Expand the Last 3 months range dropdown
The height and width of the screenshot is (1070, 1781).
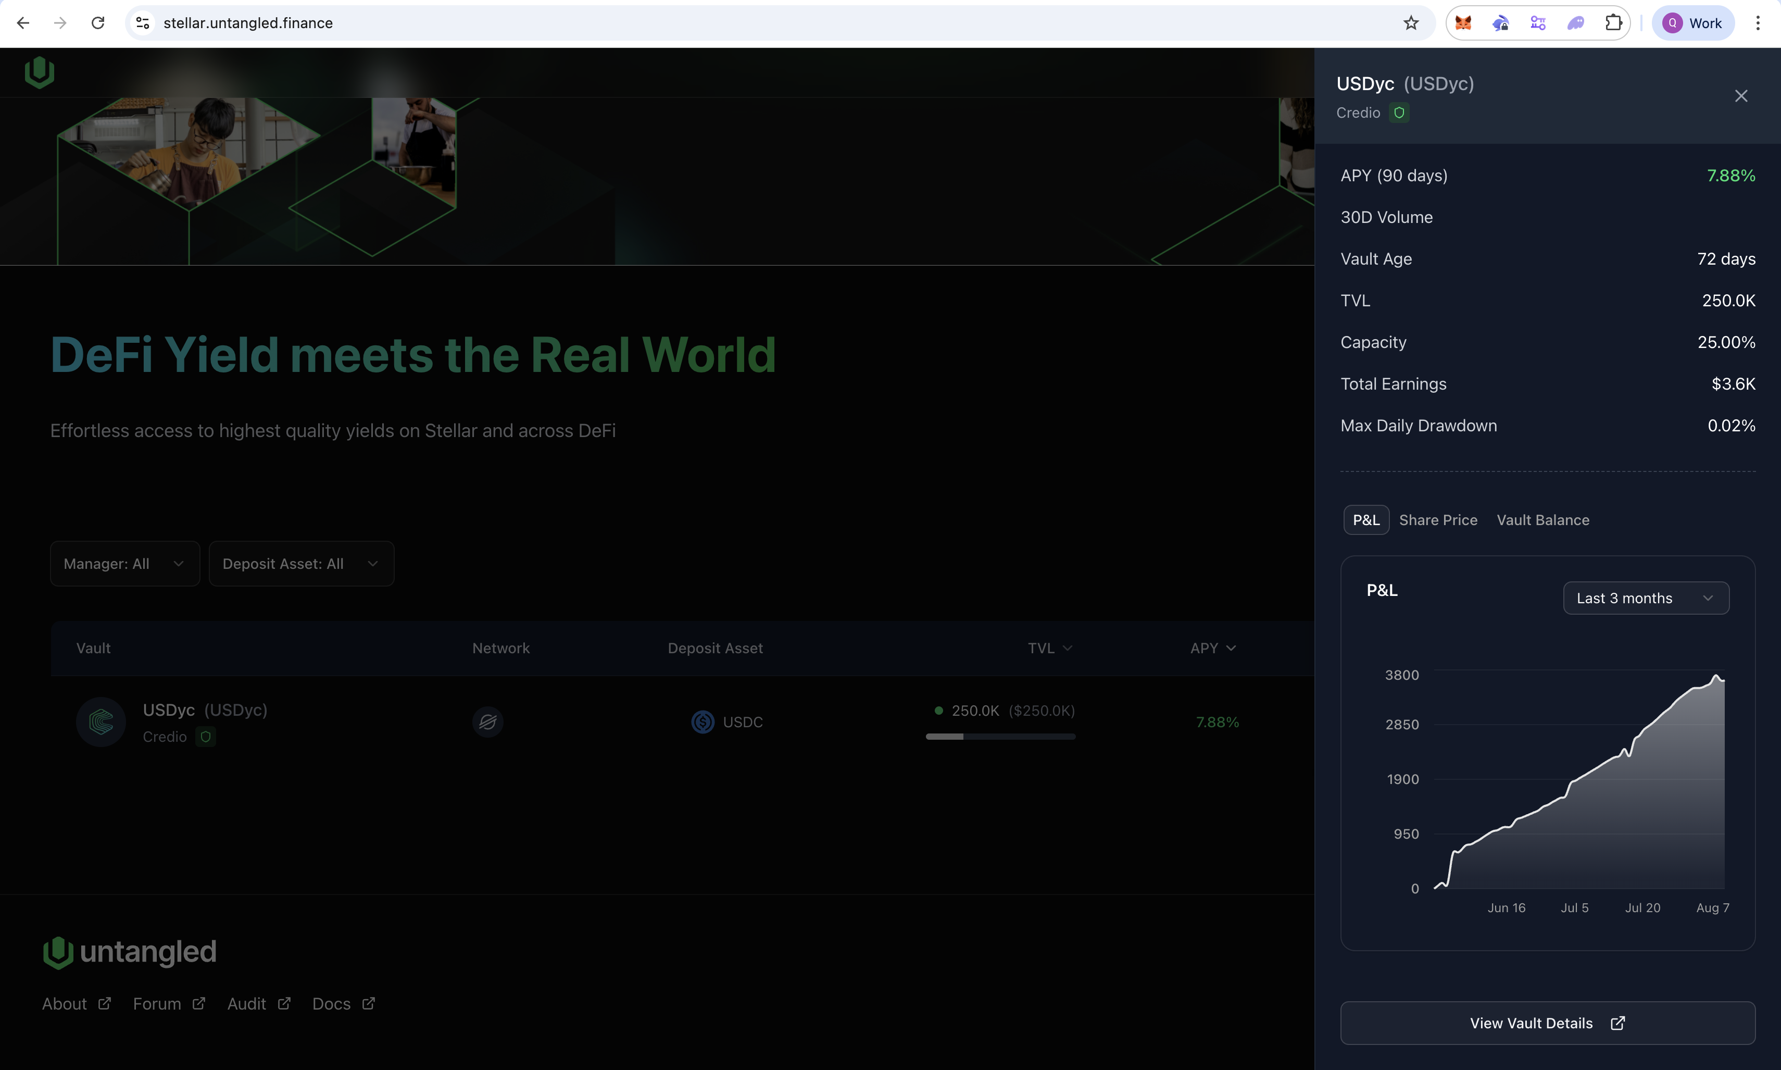[x=1646, y=599]
